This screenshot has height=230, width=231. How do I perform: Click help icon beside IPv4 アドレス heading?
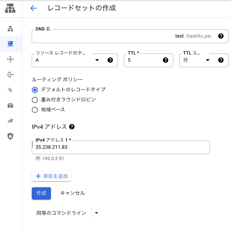click(72, 127)
